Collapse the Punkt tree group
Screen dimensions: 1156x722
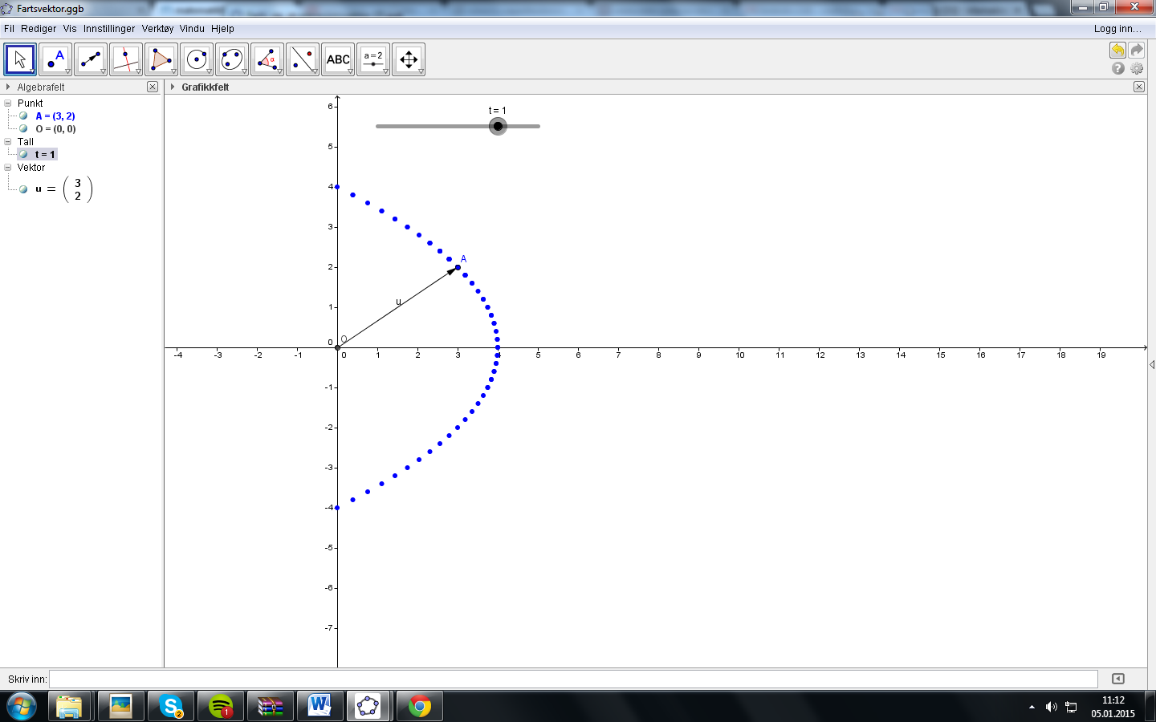click(x=8, y=103)
